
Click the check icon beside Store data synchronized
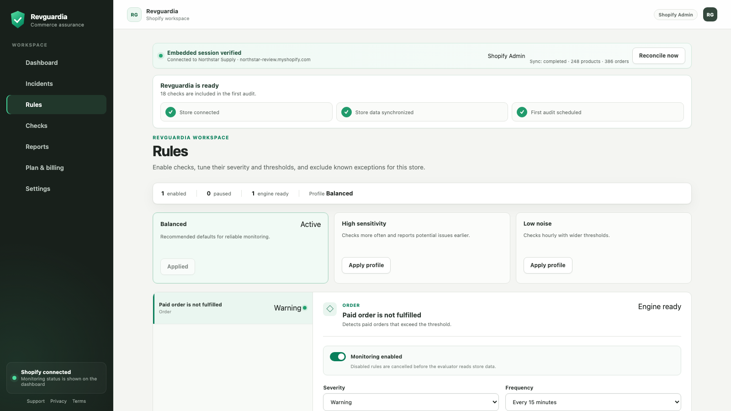point(347,112)
